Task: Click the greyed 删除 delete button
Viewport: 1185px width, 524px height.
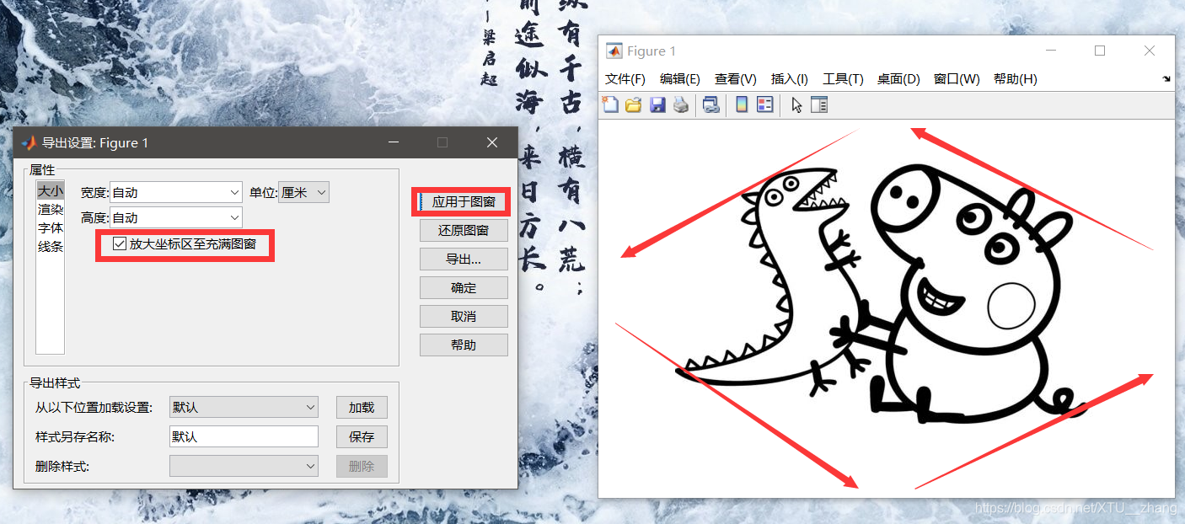Action: [x=362, y=466]
